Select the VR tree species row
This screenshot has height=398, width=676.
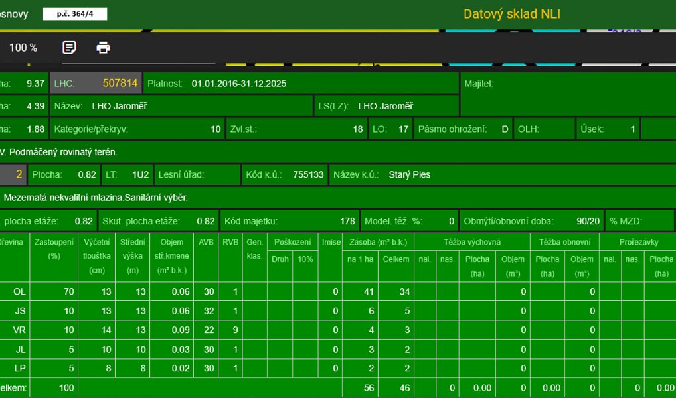[338, 330]
